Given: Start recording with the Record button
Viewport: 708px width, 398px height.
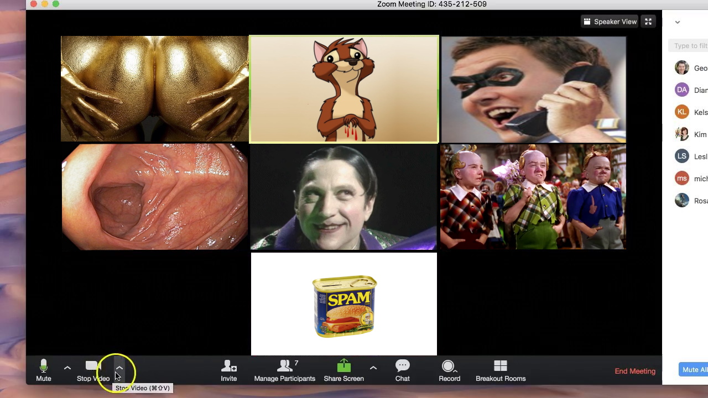Looking at the screenshot, I should pos(449,370).
